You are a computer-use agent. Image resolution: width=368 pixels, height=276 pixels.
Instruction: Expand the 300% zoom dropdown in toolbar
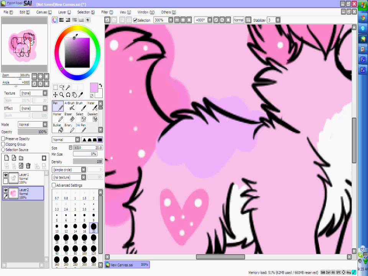171,20
